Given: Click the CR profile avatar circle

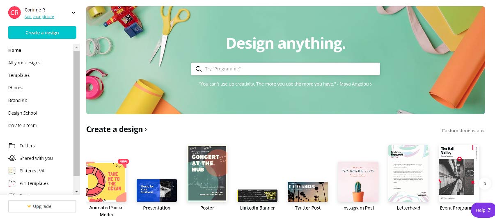Looking at the screenshot, I should [14, 13].
